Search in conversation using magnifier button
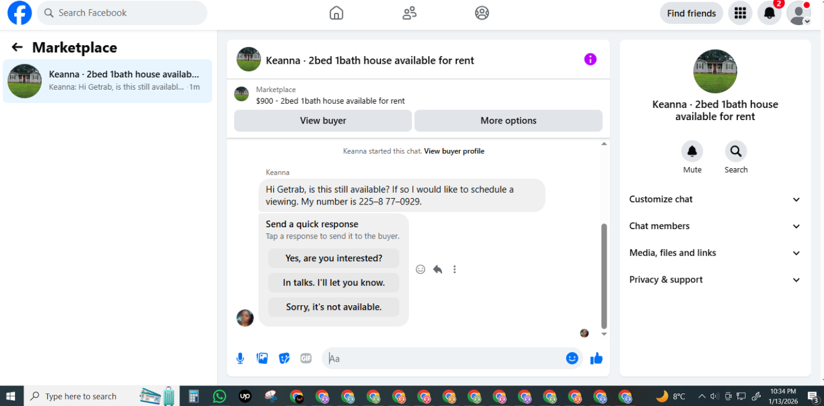 coord(736,151)
